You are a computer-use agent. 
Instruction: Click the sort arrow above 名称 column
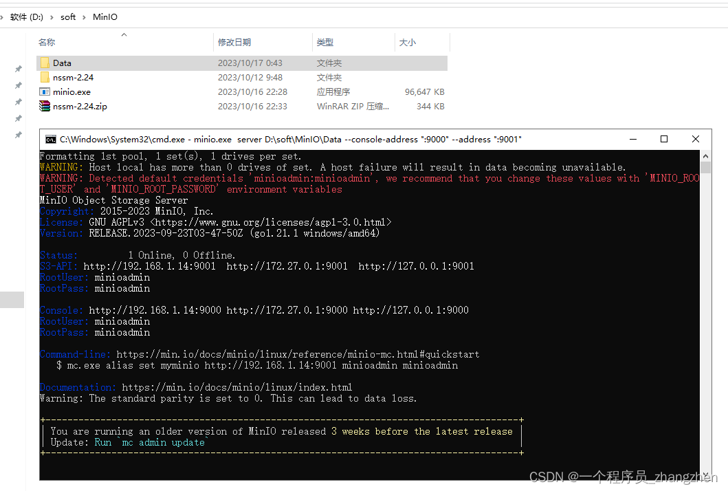point(124,35)
